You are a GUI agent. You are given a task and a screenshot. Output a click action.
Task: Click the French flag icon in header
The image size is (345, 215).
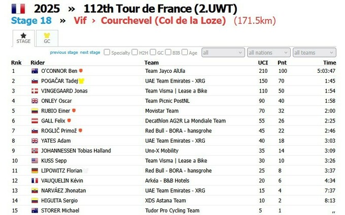click(18, 8)
